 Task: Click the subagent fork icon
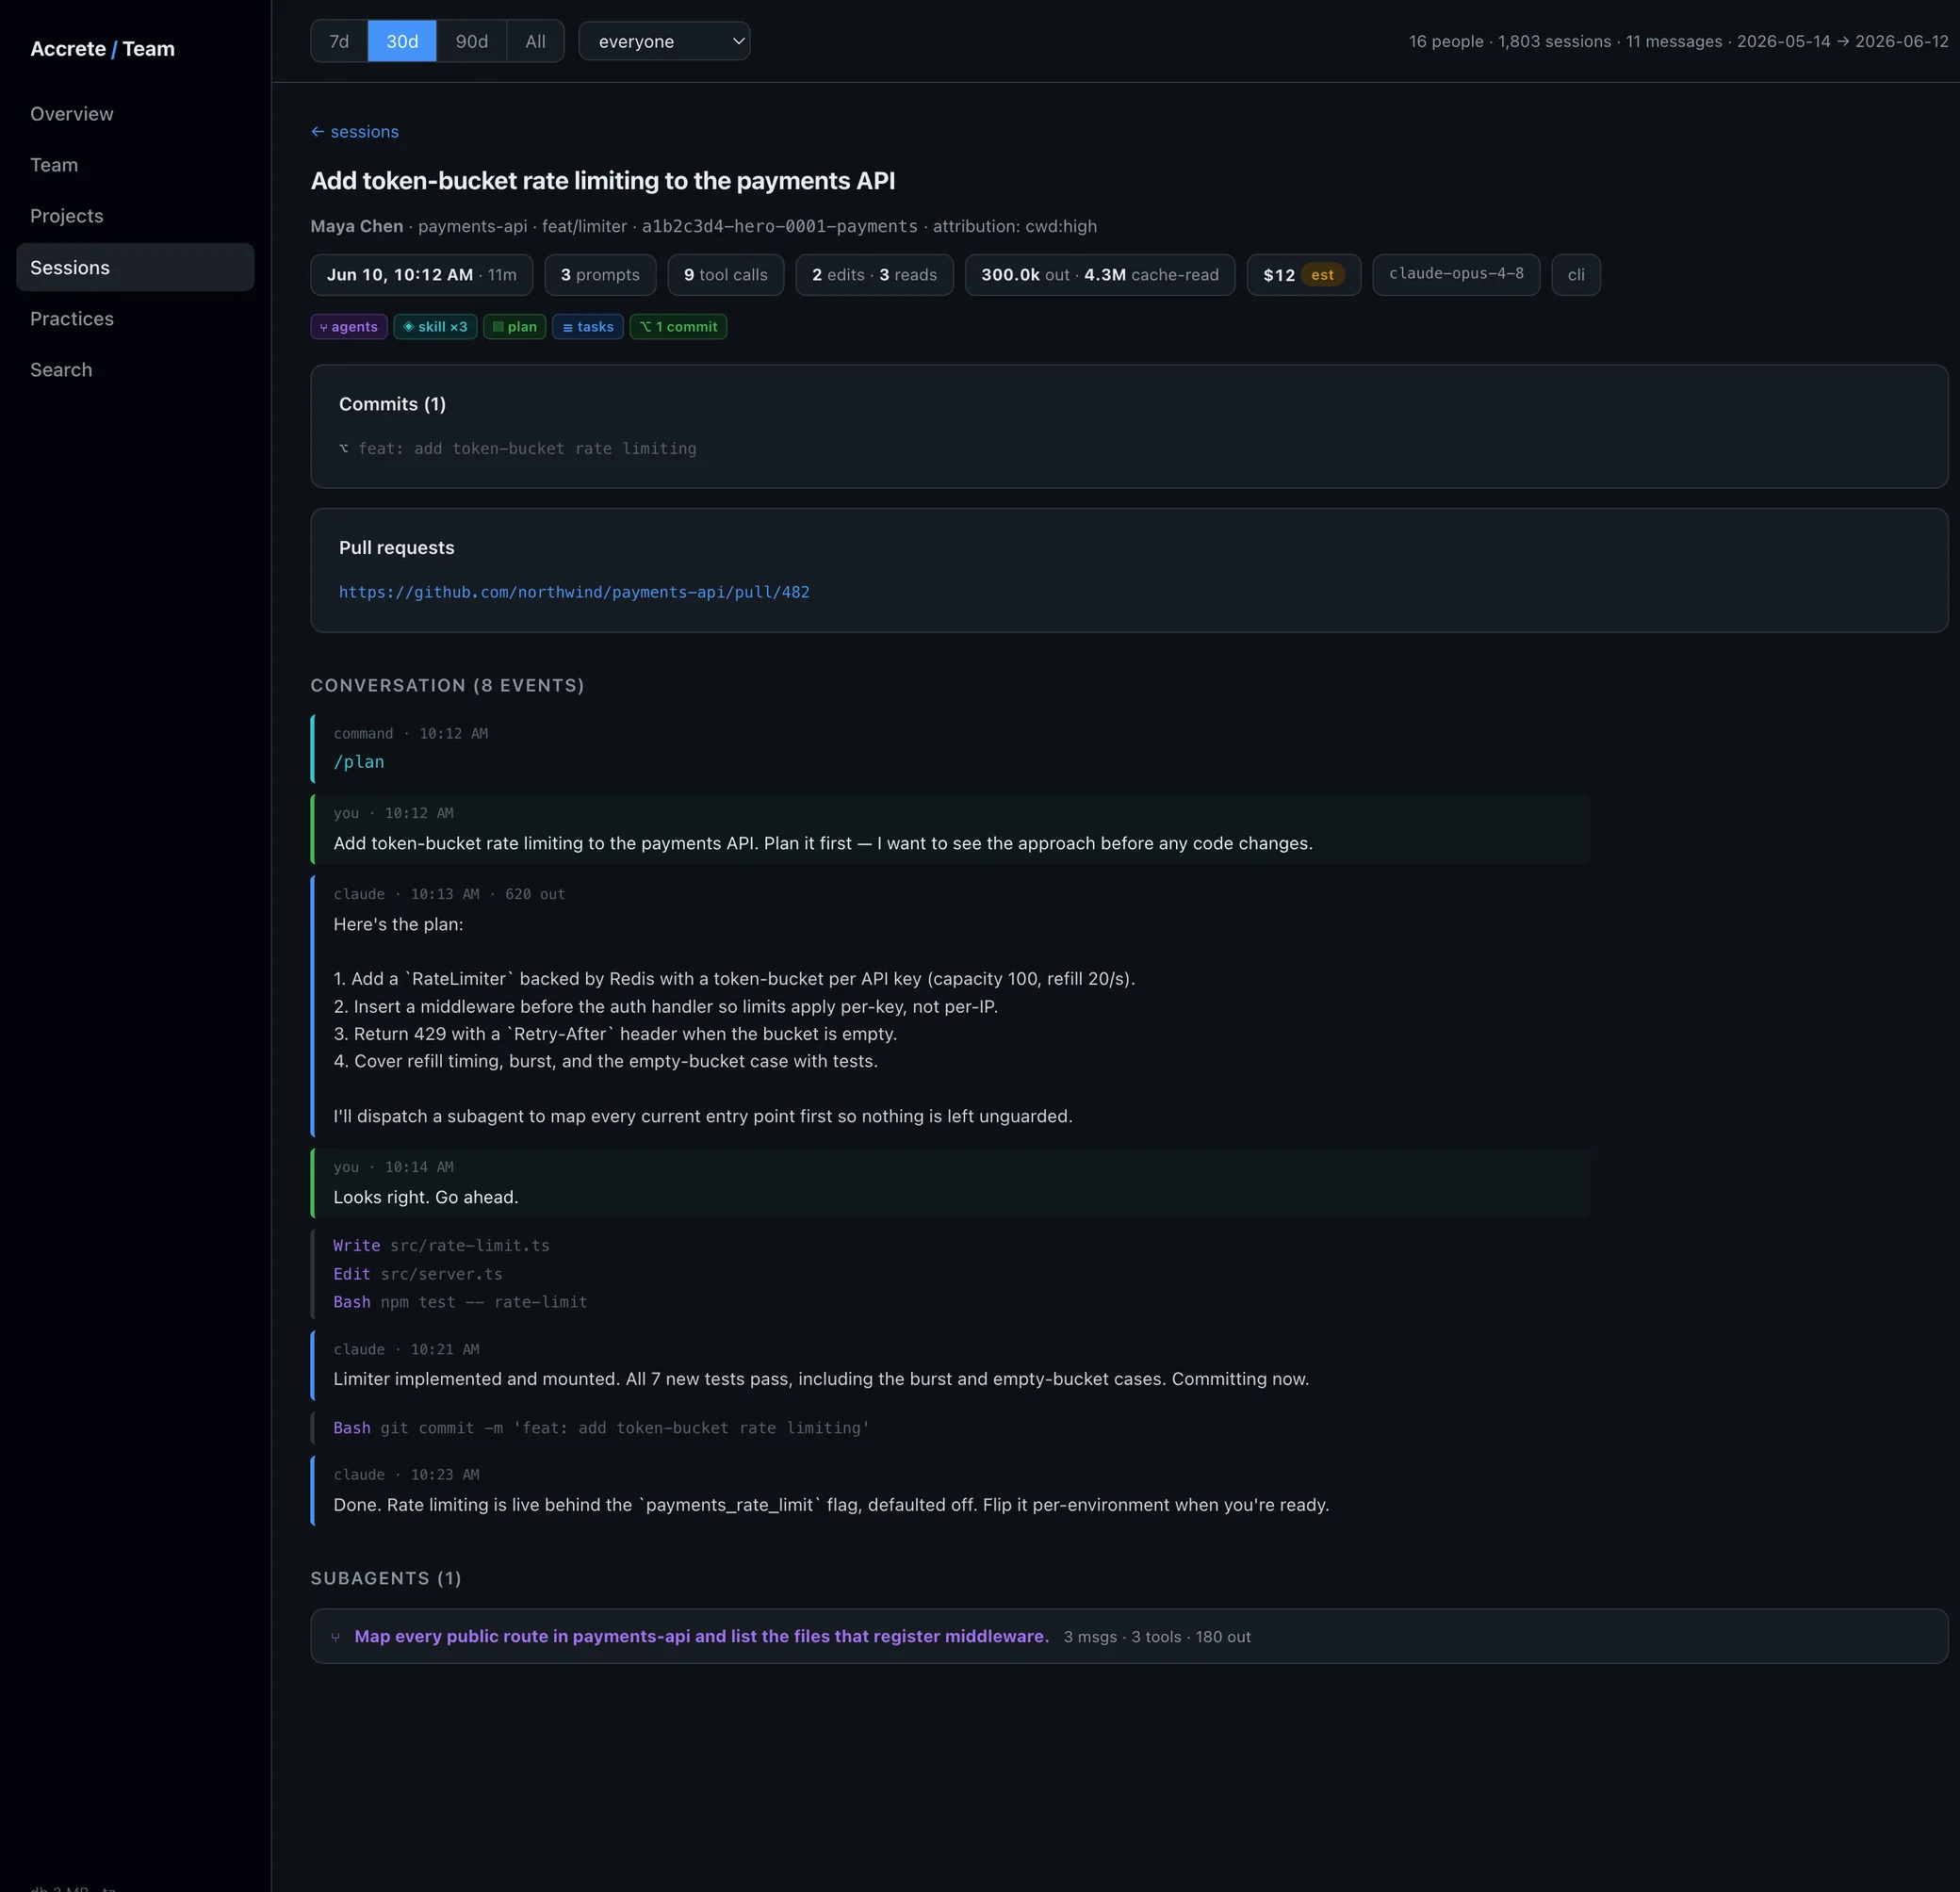click(335, 1637)
